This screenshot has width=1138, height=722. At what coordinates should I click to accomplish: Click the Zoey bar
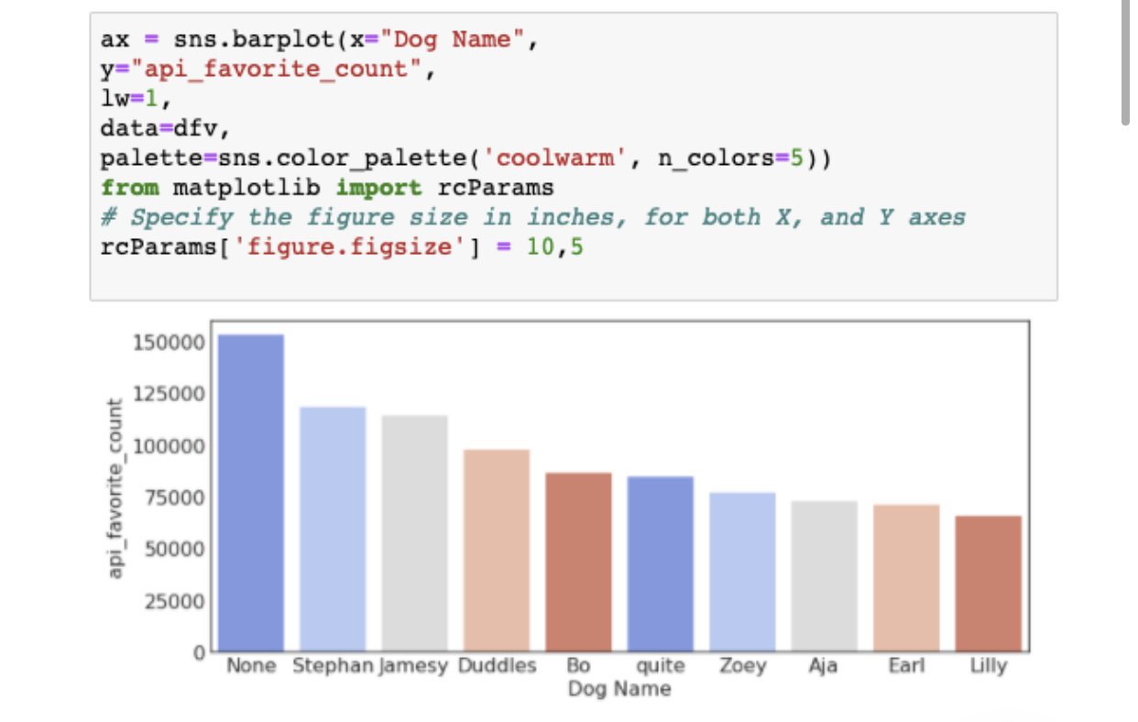click(742, 572)
